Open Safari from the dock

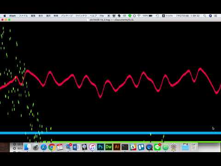[x=44, y=147]
